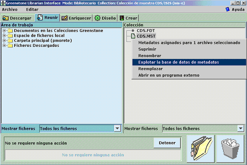Switch to the Enriquecer tab

tap(76, 18)
